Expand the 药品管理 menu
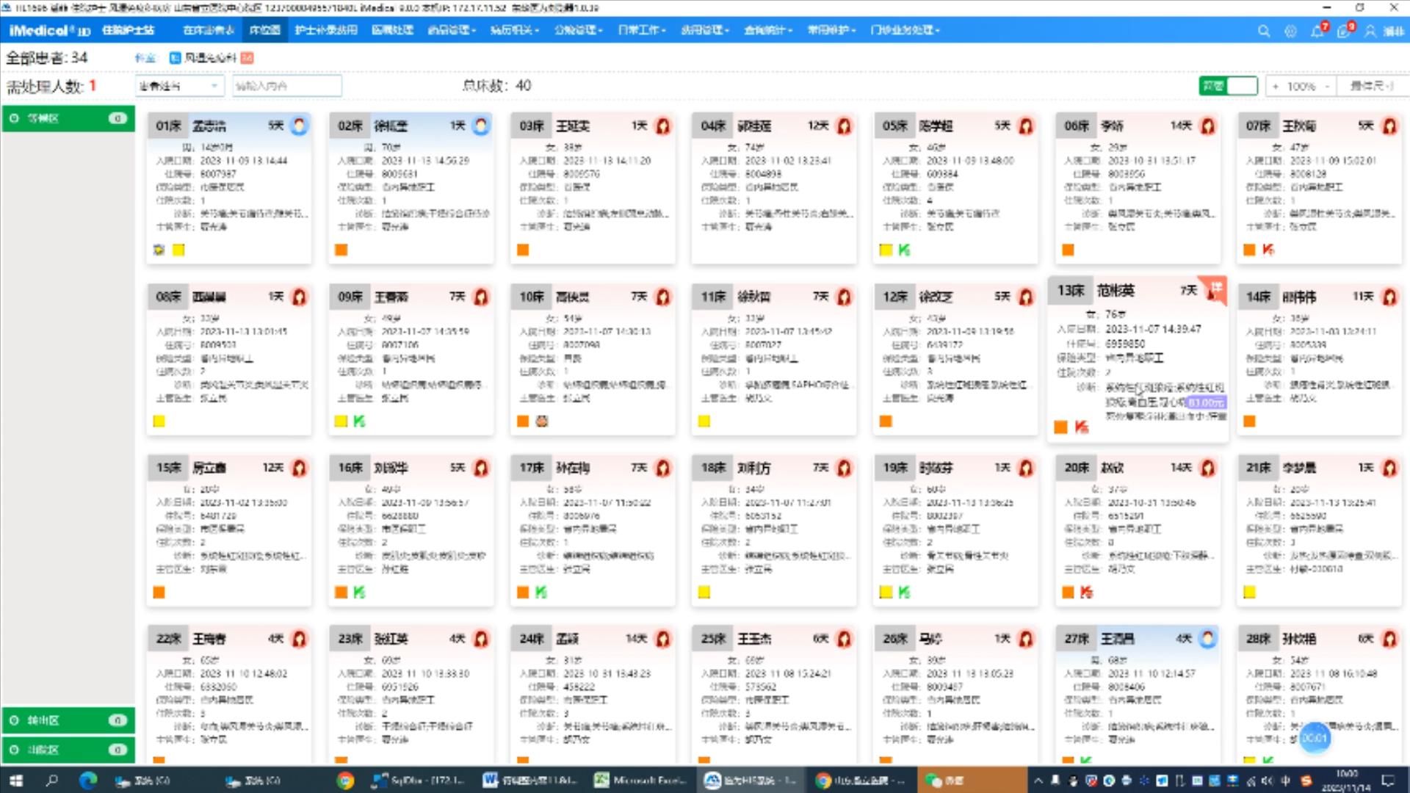The width and height of the screenshot is (1410, 793). point(452,30)
